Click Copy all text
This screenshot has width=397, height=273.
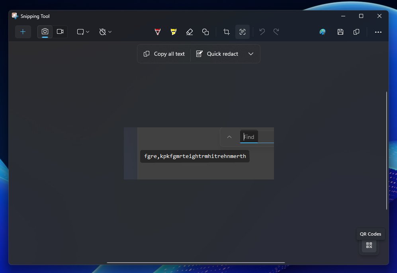(164, 54)
